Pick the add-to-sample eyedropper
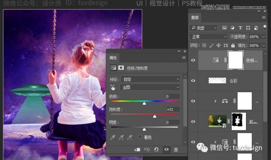 121,137
